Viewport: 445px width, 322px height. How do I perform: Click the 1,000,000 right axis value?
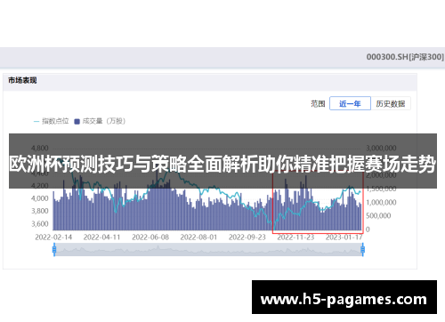(x=381, y=203)
